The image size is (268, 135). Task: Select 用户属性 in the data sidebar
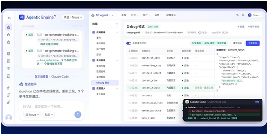(x=101, y=49)
